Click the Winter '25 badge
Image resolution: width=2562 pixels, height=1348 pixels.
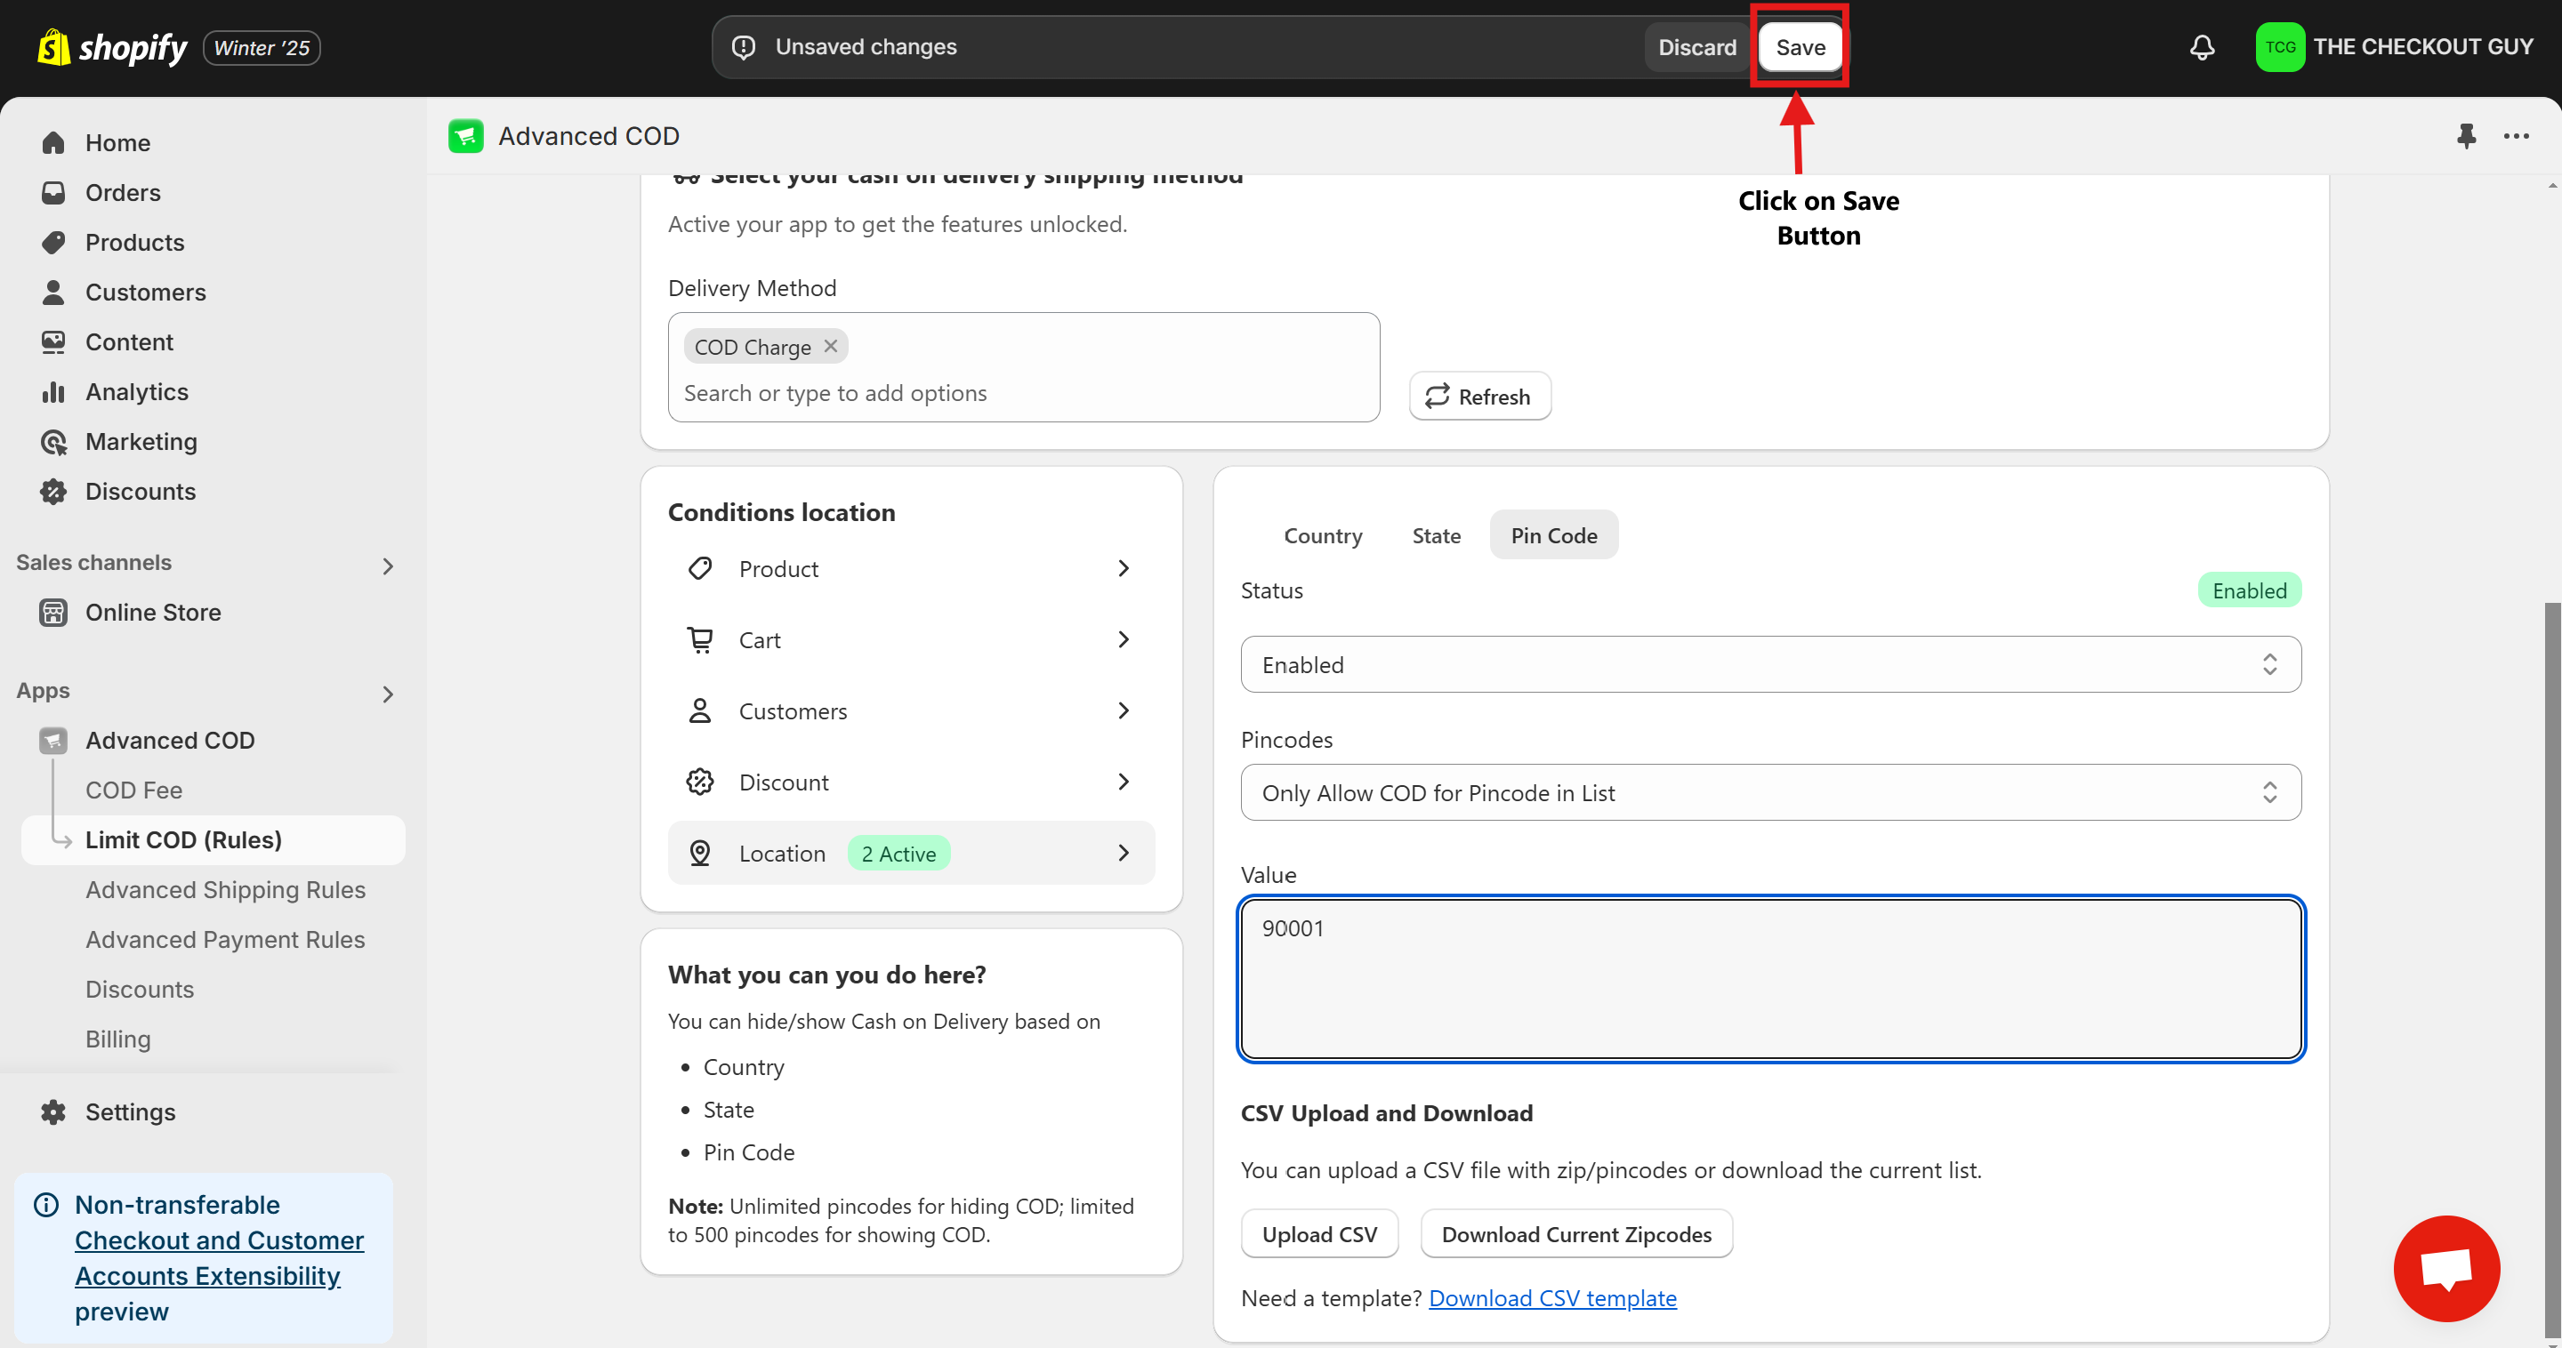click(x=262, y=47)
